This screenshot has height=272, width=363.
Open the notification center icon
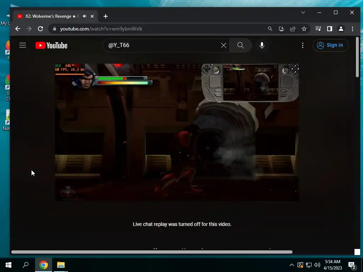[x=352, y=265]
